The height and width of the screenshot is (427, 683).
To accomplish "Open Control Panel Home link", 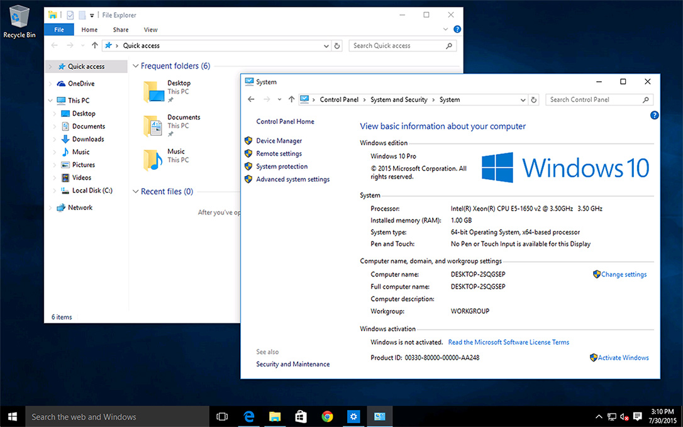I will [285, 121].
